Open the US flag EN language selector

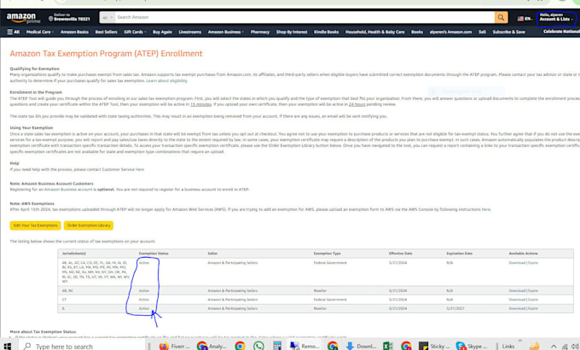pos(525,19)
